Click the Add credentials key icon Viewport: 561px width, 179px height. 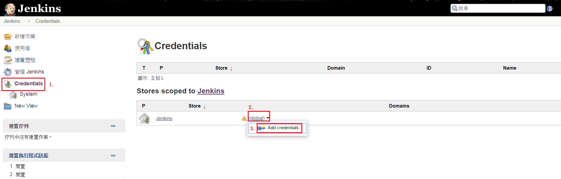tap(262, 128)
